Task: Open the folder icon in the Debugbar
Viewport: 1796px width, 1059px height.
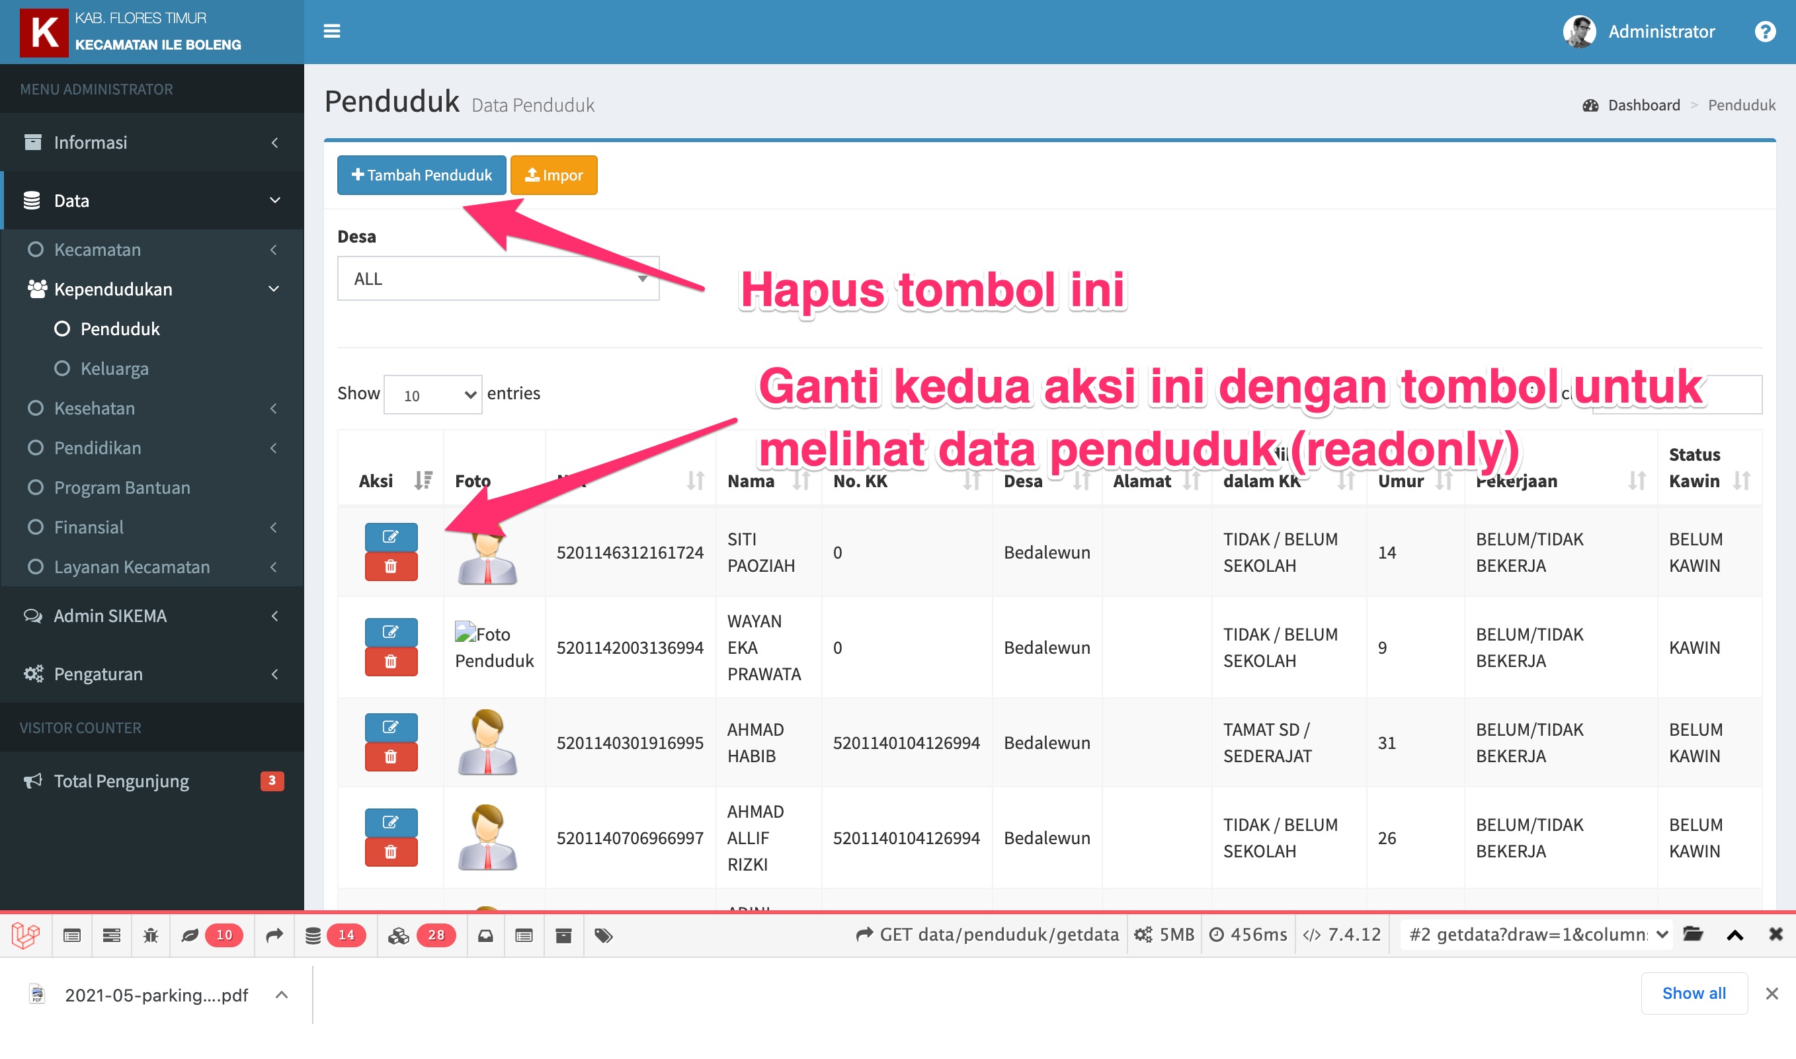Action: 1694,935
